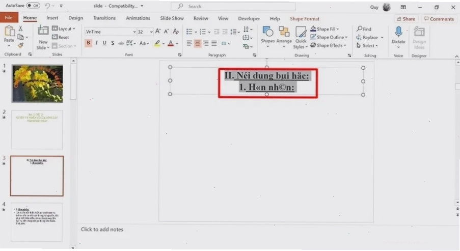Image resolution: width=460 pixels, height=251 pixels.
Task: Open the File tab
Action: pyautogui.click(x=9, y=18)
